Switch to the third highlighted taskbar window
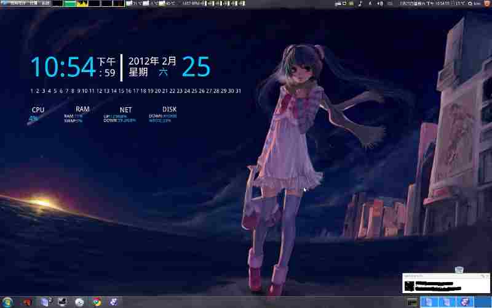 [465, 302]
